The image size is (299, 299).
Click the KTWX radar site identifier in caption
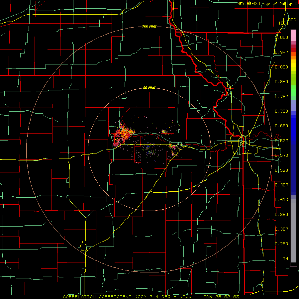pos(186,297)
